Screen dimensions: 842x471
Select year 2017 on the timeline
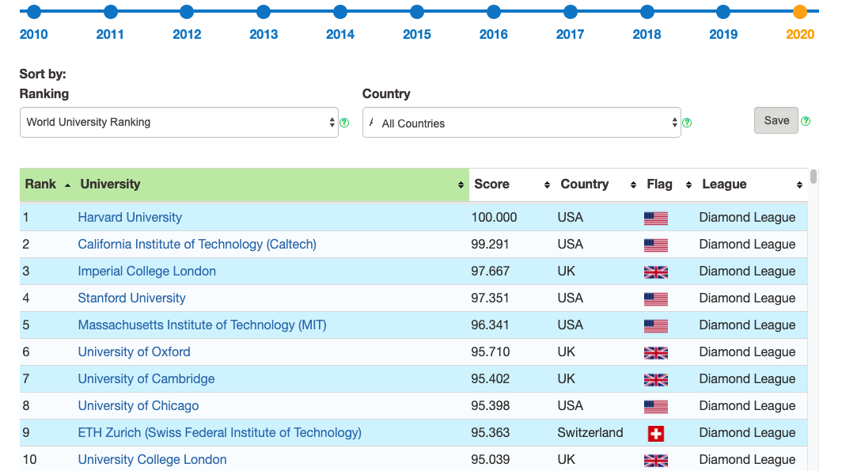tap(571, 12)
